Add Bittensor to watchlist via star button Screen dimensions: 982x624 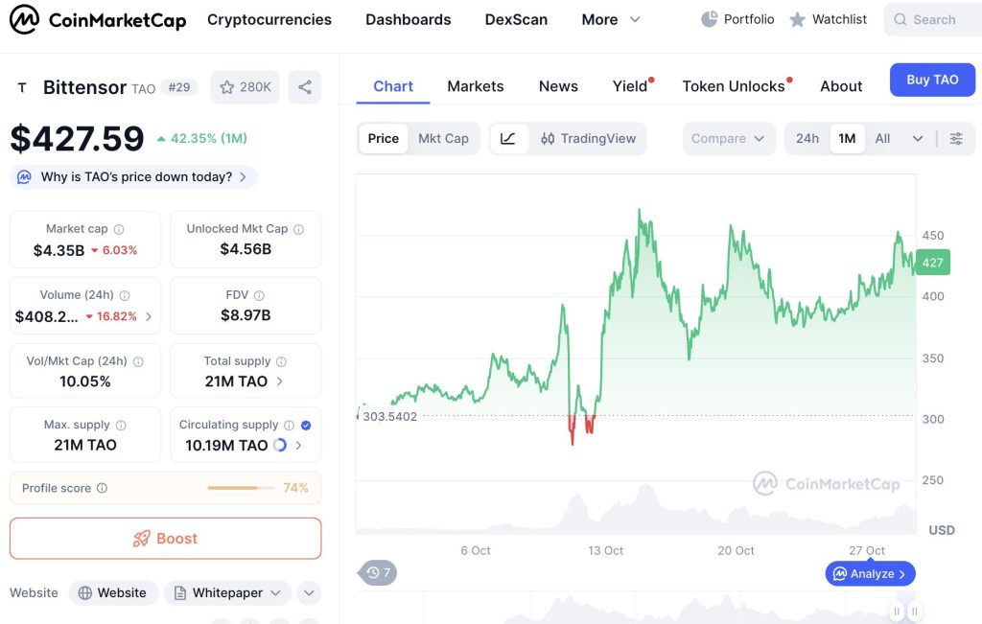pyautogui.click(x=245, y=87)
